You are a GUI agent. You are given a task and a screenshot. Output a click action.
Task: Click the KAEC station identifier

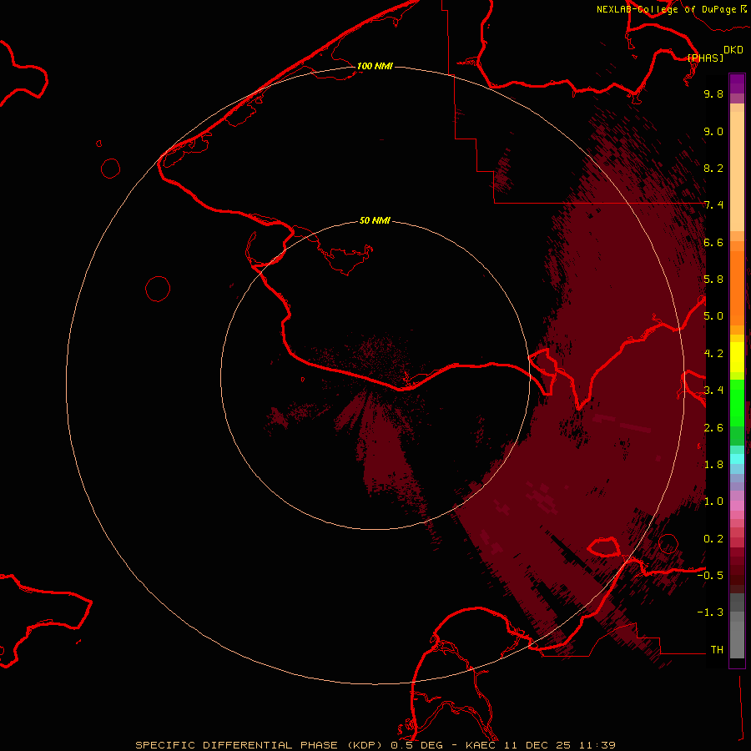coord(481,745)
